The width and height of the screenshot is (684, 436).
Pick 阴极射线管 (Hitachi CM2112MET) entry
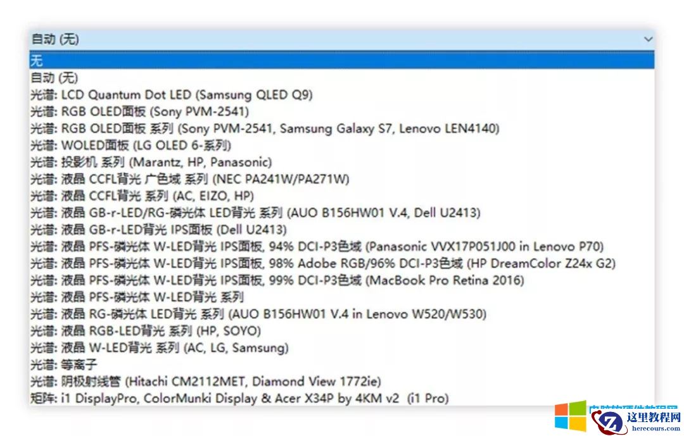[x=342, y=382]
